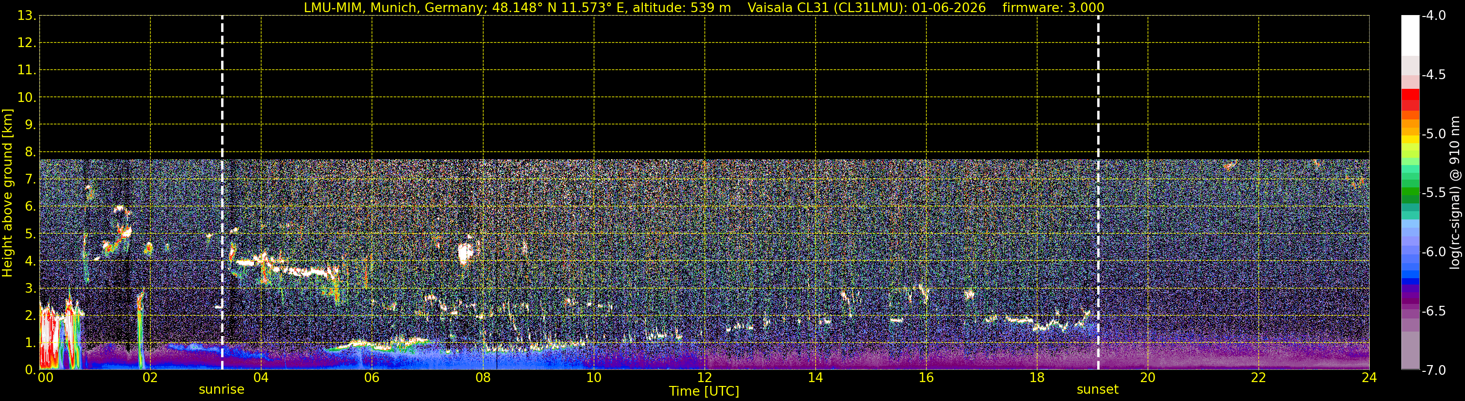This screenshot has width=1465, height=401.
Task: Click the white dashed sunset line
Action: click(x=1098, y=193)
